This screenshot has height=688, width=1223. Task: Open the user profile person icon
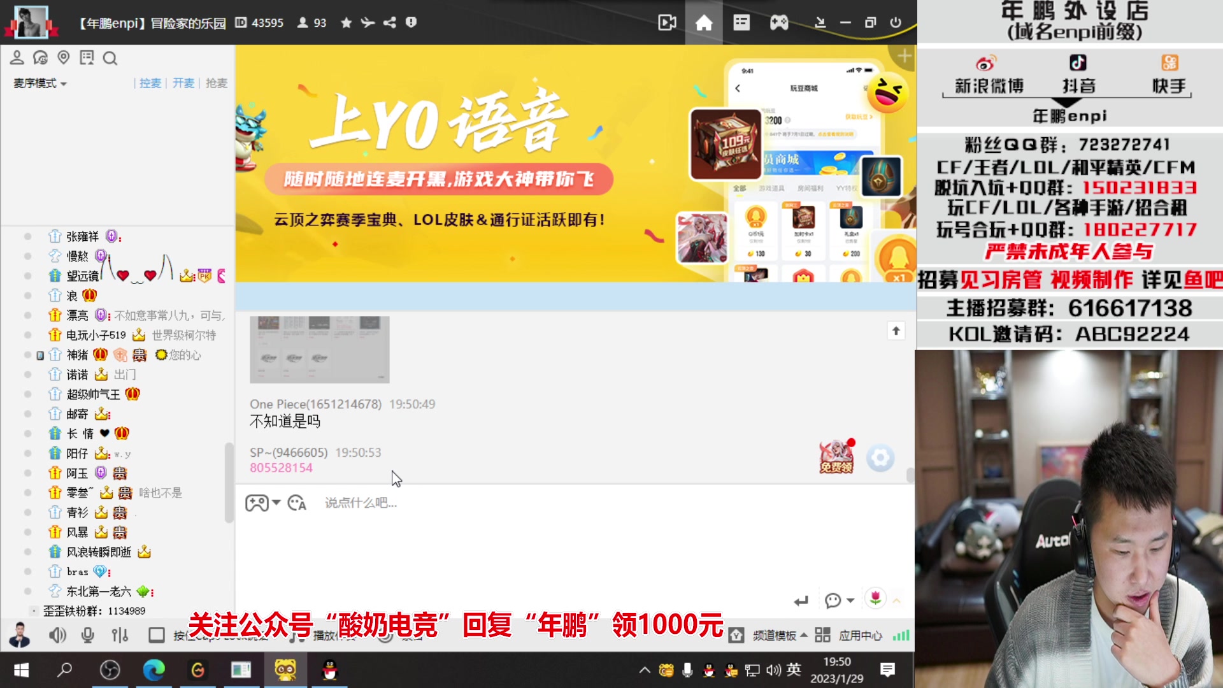[x=17, y=58]
